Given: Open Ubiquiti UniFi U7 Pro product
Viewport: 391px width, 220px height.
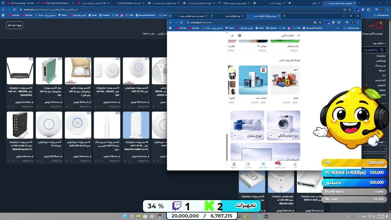Looking at the screenshot, I should pyautogui.click(x=136, y=82).
